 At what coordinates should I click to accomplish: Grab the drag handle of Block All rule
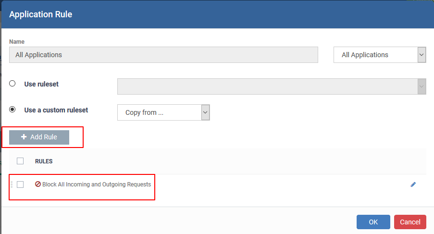12,185
